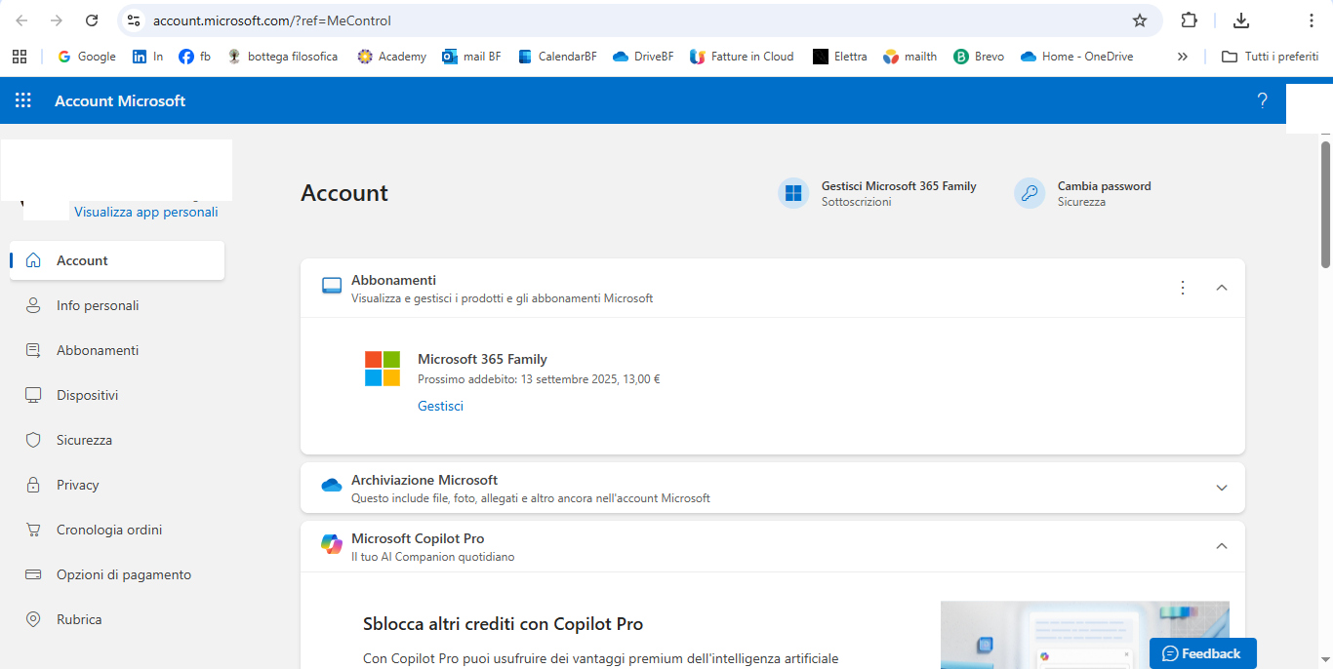Click the help question mark icon
The height and width of the screenshot is (669, 1333).
(x=1262, y=100)
